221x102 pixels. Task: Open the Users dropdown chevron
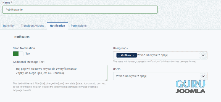point(203,76)
